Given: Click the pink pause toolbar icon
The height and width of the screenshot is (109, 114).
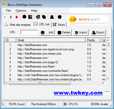Looking at the screenshot, I should tap(11, 17).
